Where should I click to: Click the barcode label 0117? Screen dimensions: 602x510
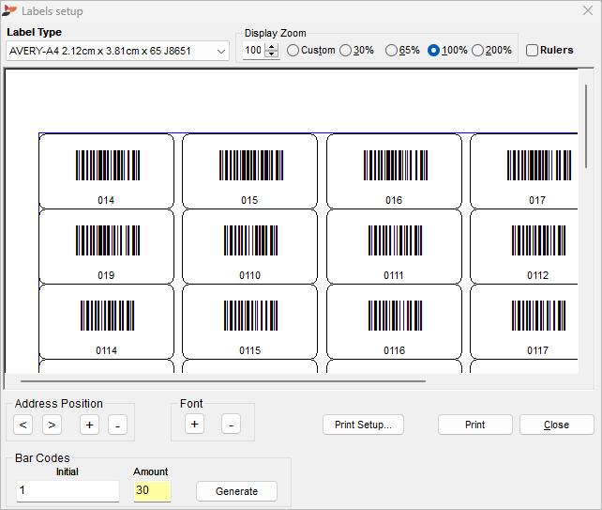tap(524, 321)
